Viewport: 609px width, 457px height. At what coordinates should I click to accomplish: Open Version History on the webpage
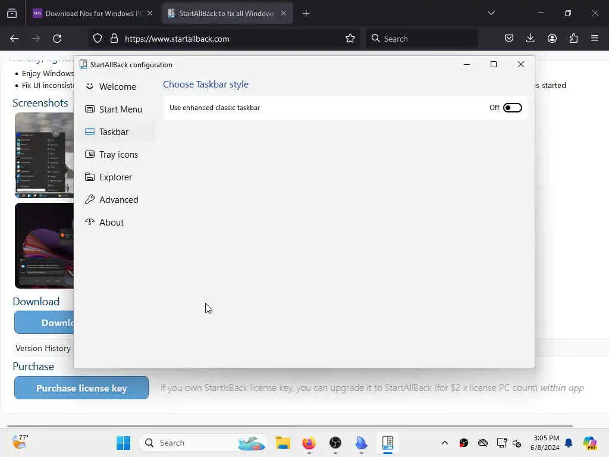43,348
